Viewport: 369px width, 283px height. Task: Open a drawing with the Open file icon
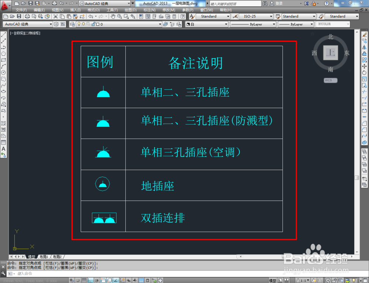click(12, 16)
